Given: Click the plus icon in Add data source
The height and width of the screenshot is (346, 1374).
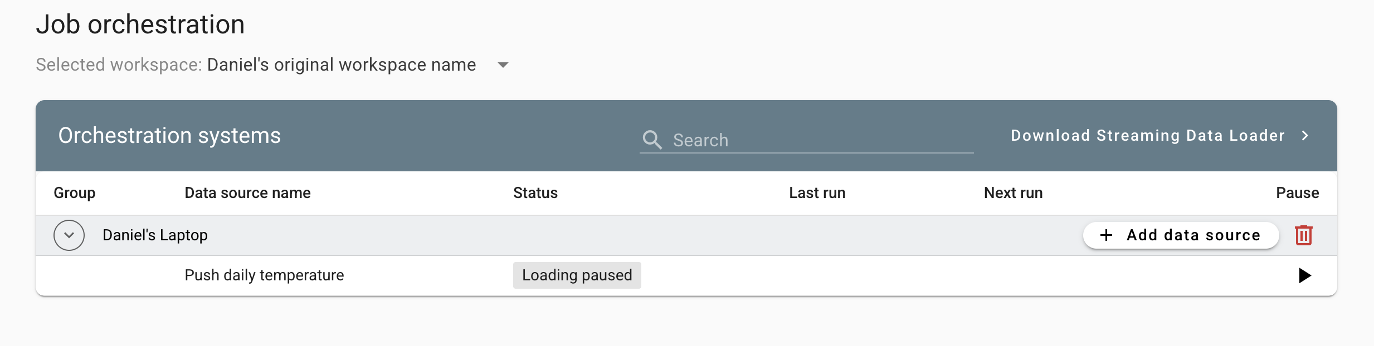Looking at the screenshot, I should coord(1106,235).
